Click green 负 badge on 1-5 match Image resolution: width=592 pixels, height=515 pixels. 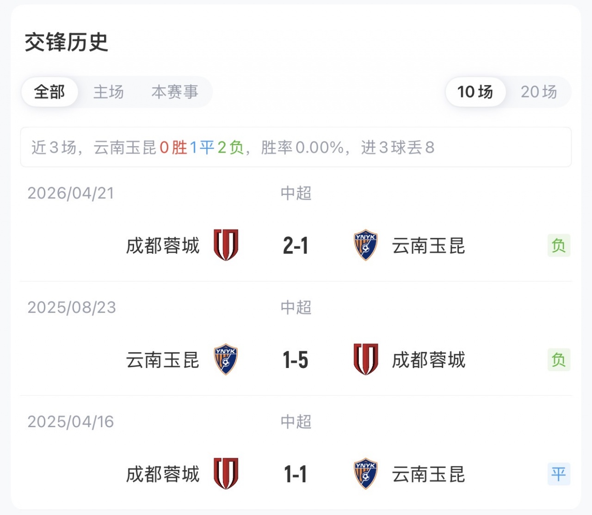coord(559,360)
